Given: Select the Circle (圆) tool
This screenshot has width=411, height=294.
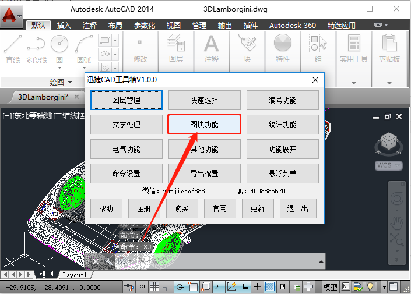Looking at the screenshot, I should click(x=59, y=49).
